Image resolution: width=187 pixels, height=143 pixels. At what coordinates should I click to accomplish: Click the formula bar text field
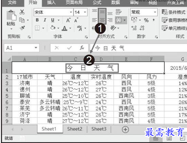pyautogui.click(x=139, y=48)
